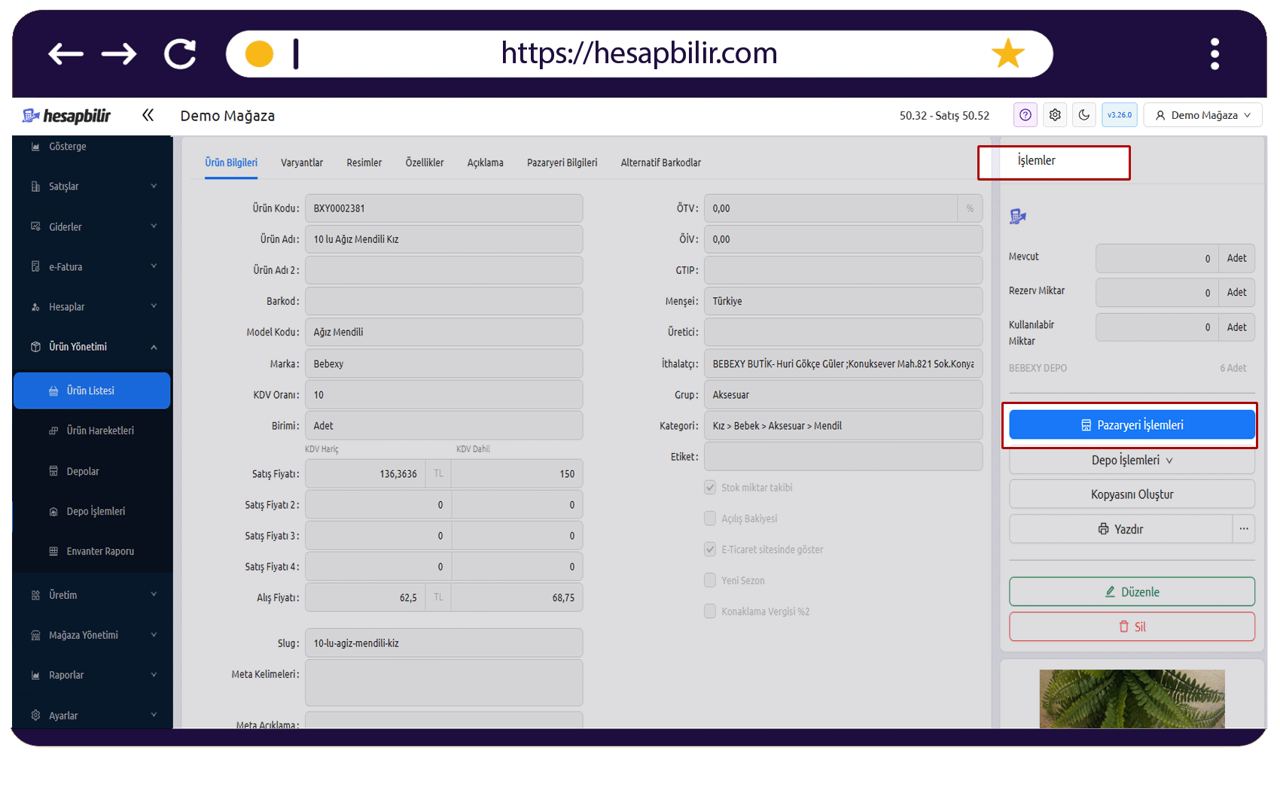Expand the Giderler menu chevron
This screenshot has width=1280, height=790.
tap(154, 226)
